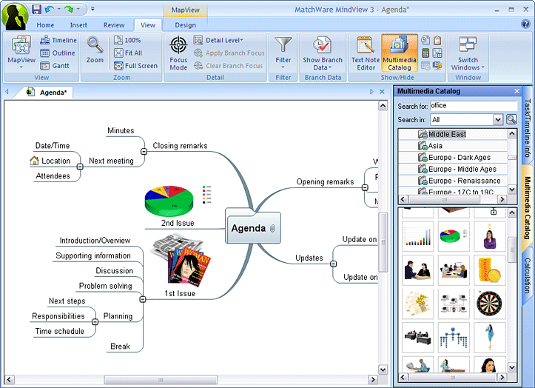Click the Save icon in quick access toolbar
535x388 pixels.
click(x=36, y=9)
